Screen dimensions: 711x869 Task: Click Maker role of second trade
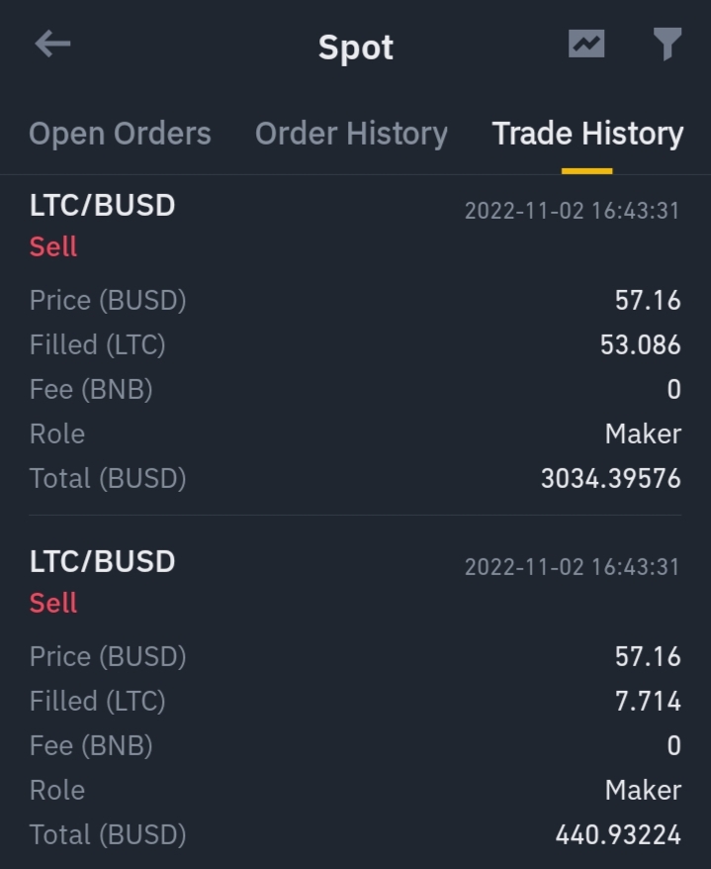[643, 790]
